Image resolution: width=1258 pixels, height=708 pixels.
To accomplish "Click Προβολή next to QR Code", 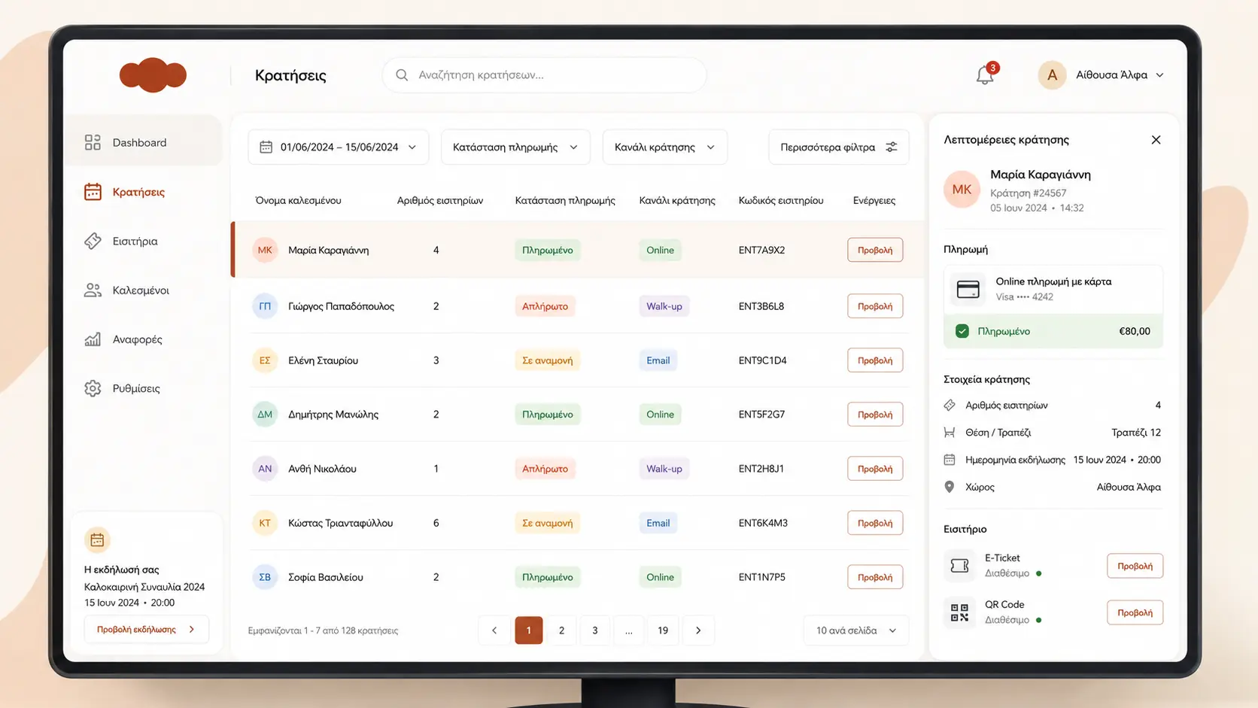I will 1135,612.
